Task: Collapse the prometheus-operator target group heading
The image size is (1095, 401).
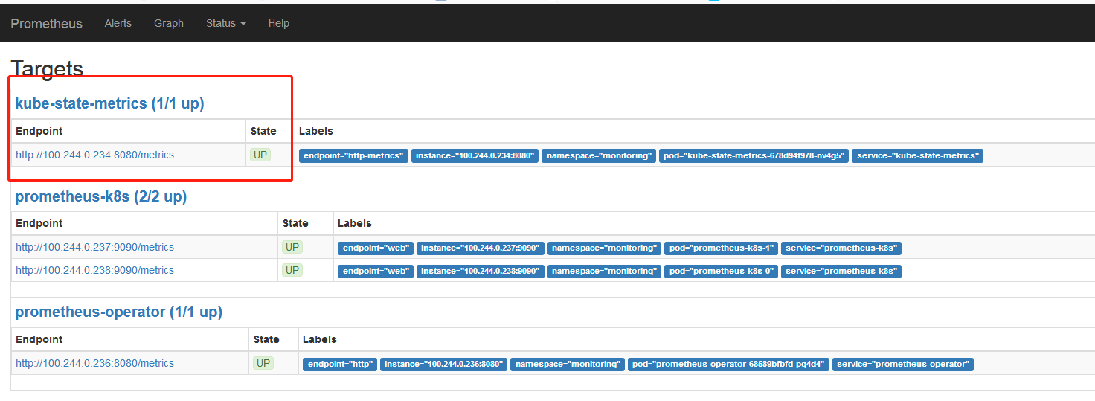Action: click(x=119, y=312)
